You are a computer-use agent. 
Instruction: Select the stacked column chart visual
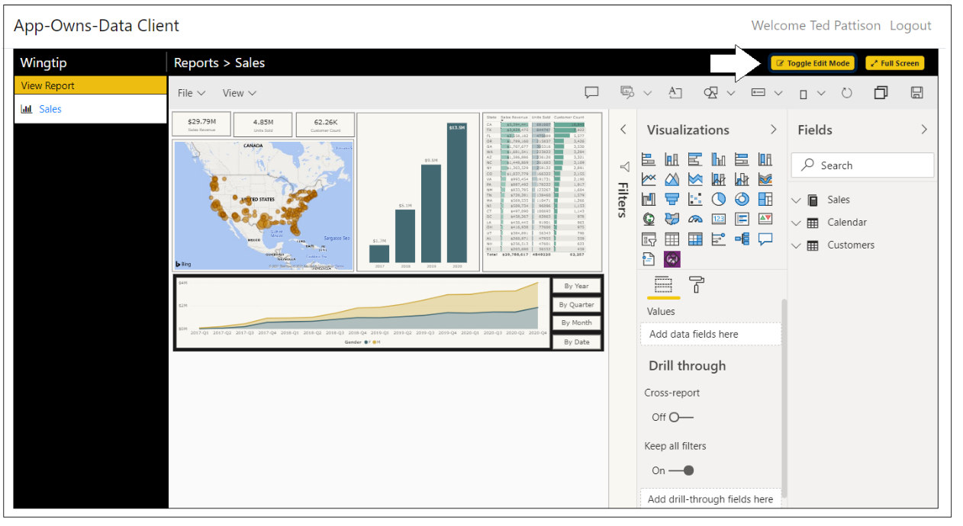[x=672, y=159]
